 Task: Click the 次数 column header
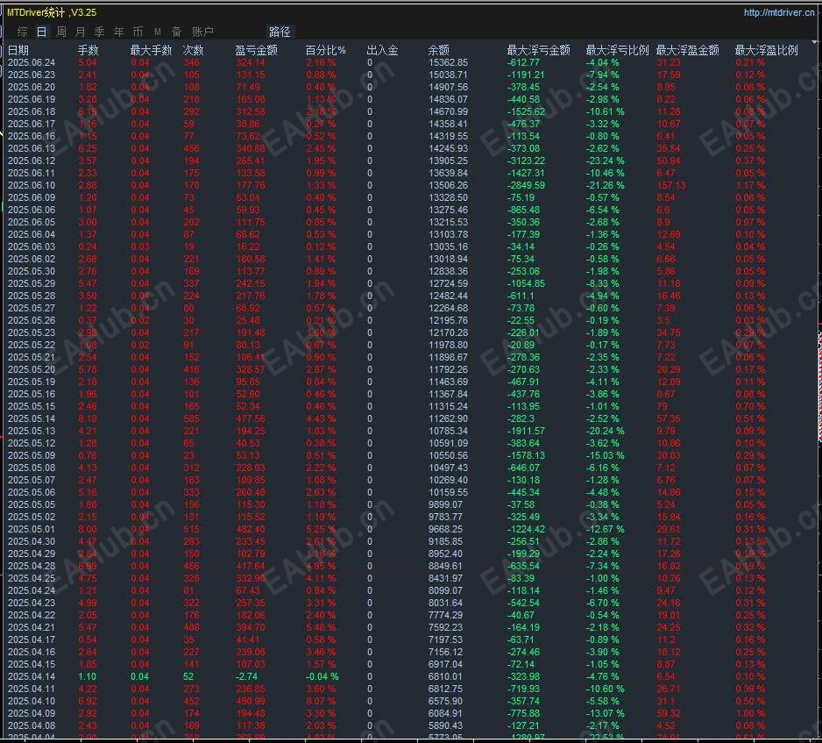click(x=193, y=50)
